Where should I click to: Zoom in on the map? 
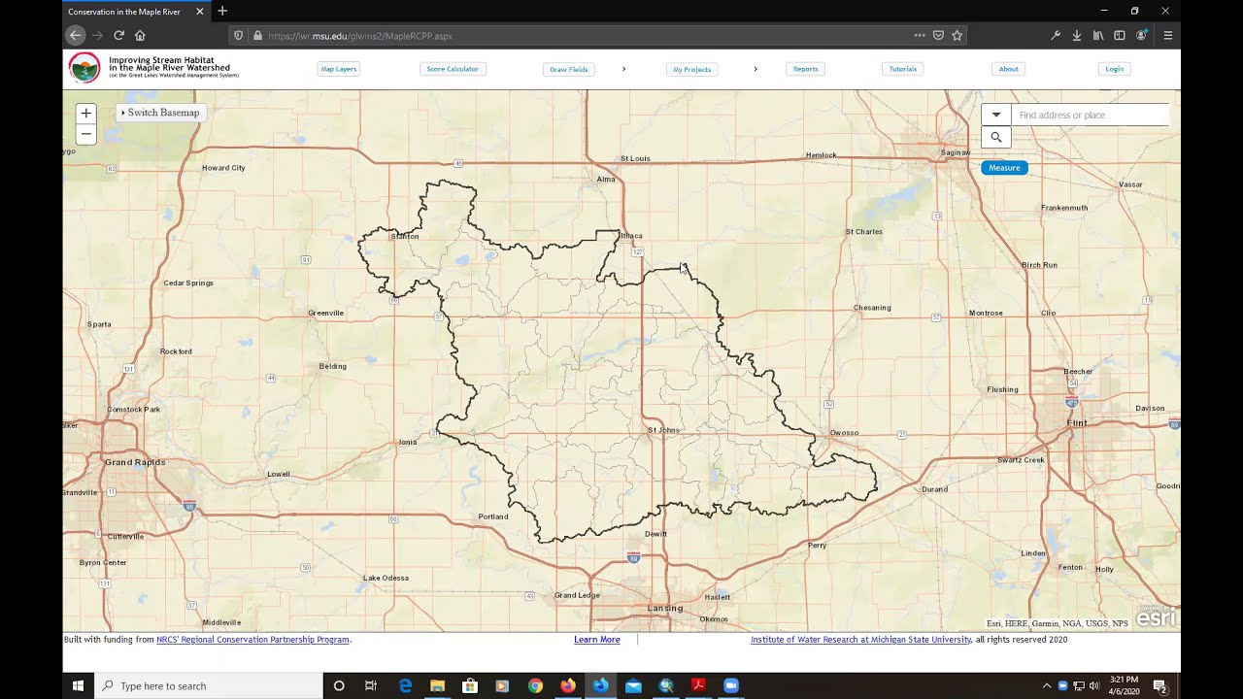[x=85, y=114]
